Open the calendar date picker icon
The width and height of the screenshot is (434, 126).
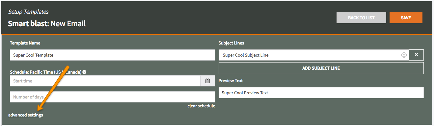pyautogui.click(x=208, y=81)
